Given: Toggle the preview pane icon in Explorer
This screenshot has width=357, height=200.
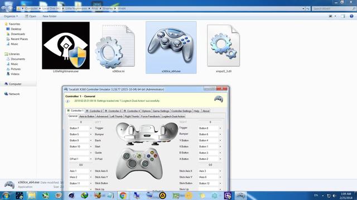Looking at the screenshot, I should click(x=343, y=16).
